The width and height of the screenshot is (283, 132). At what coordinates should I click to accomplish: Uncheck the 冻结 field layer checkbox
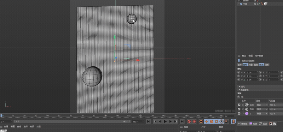(x=239, y=109)
